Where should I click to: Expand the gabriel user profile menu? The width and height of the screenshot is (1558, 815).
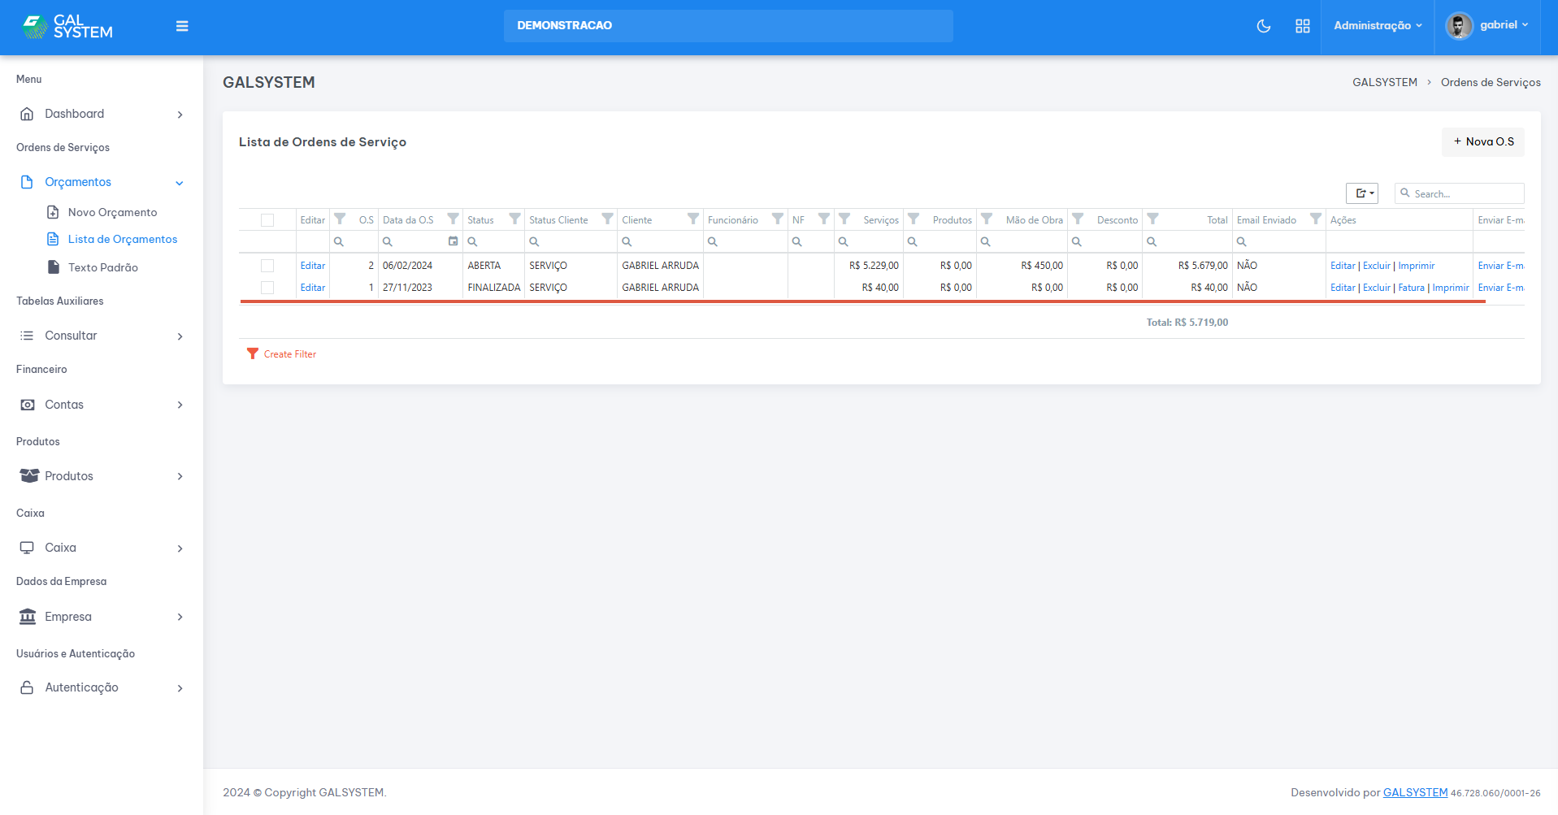1487,26
